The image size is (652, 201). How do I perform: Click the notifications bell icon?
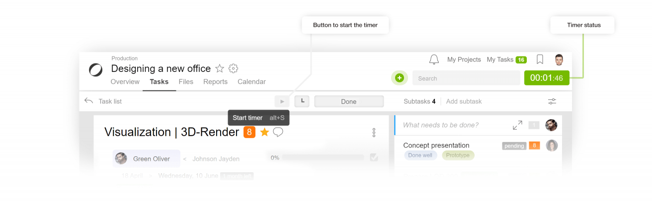(x=434, y=60)
